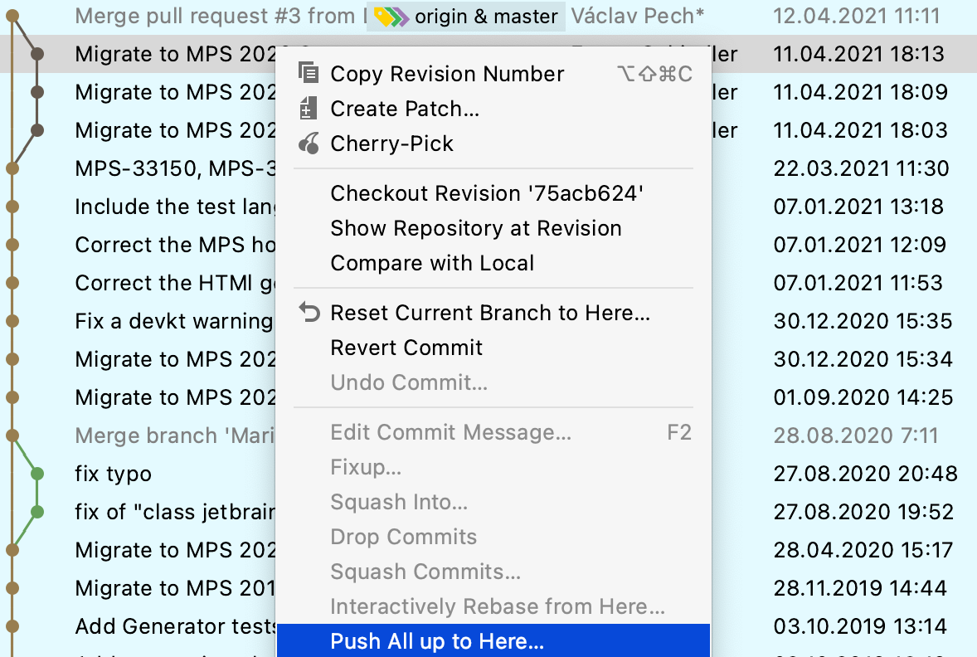The image size is (977, 657).
Task: Click the Copy Revision Number icon
Action: (x=309, y=73)
